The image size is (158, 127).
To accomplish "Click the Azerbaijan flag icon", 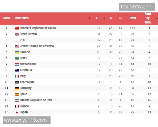I will click(17, 82).
